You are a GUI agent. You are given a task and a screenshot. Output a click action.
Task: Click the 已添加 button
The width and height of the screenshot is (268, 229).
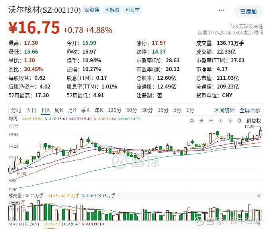coord(248,12)
